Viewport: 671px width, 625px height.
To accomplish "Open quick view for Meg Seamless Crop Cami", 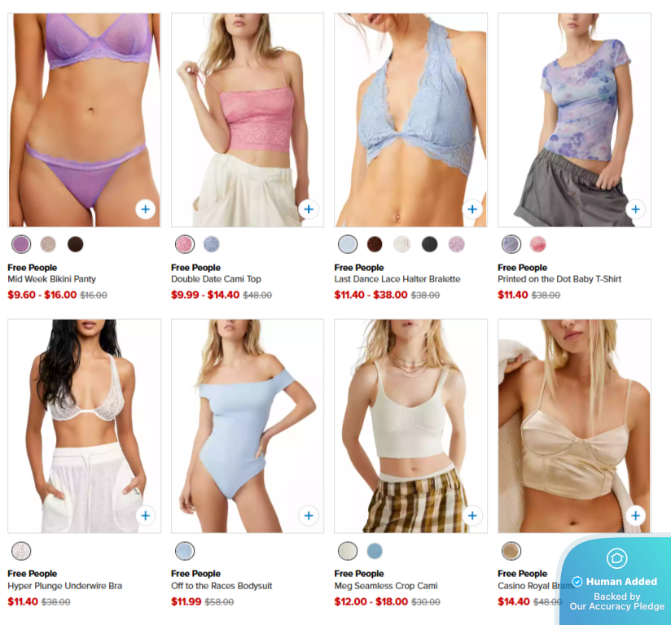I will tap(472, 515).
